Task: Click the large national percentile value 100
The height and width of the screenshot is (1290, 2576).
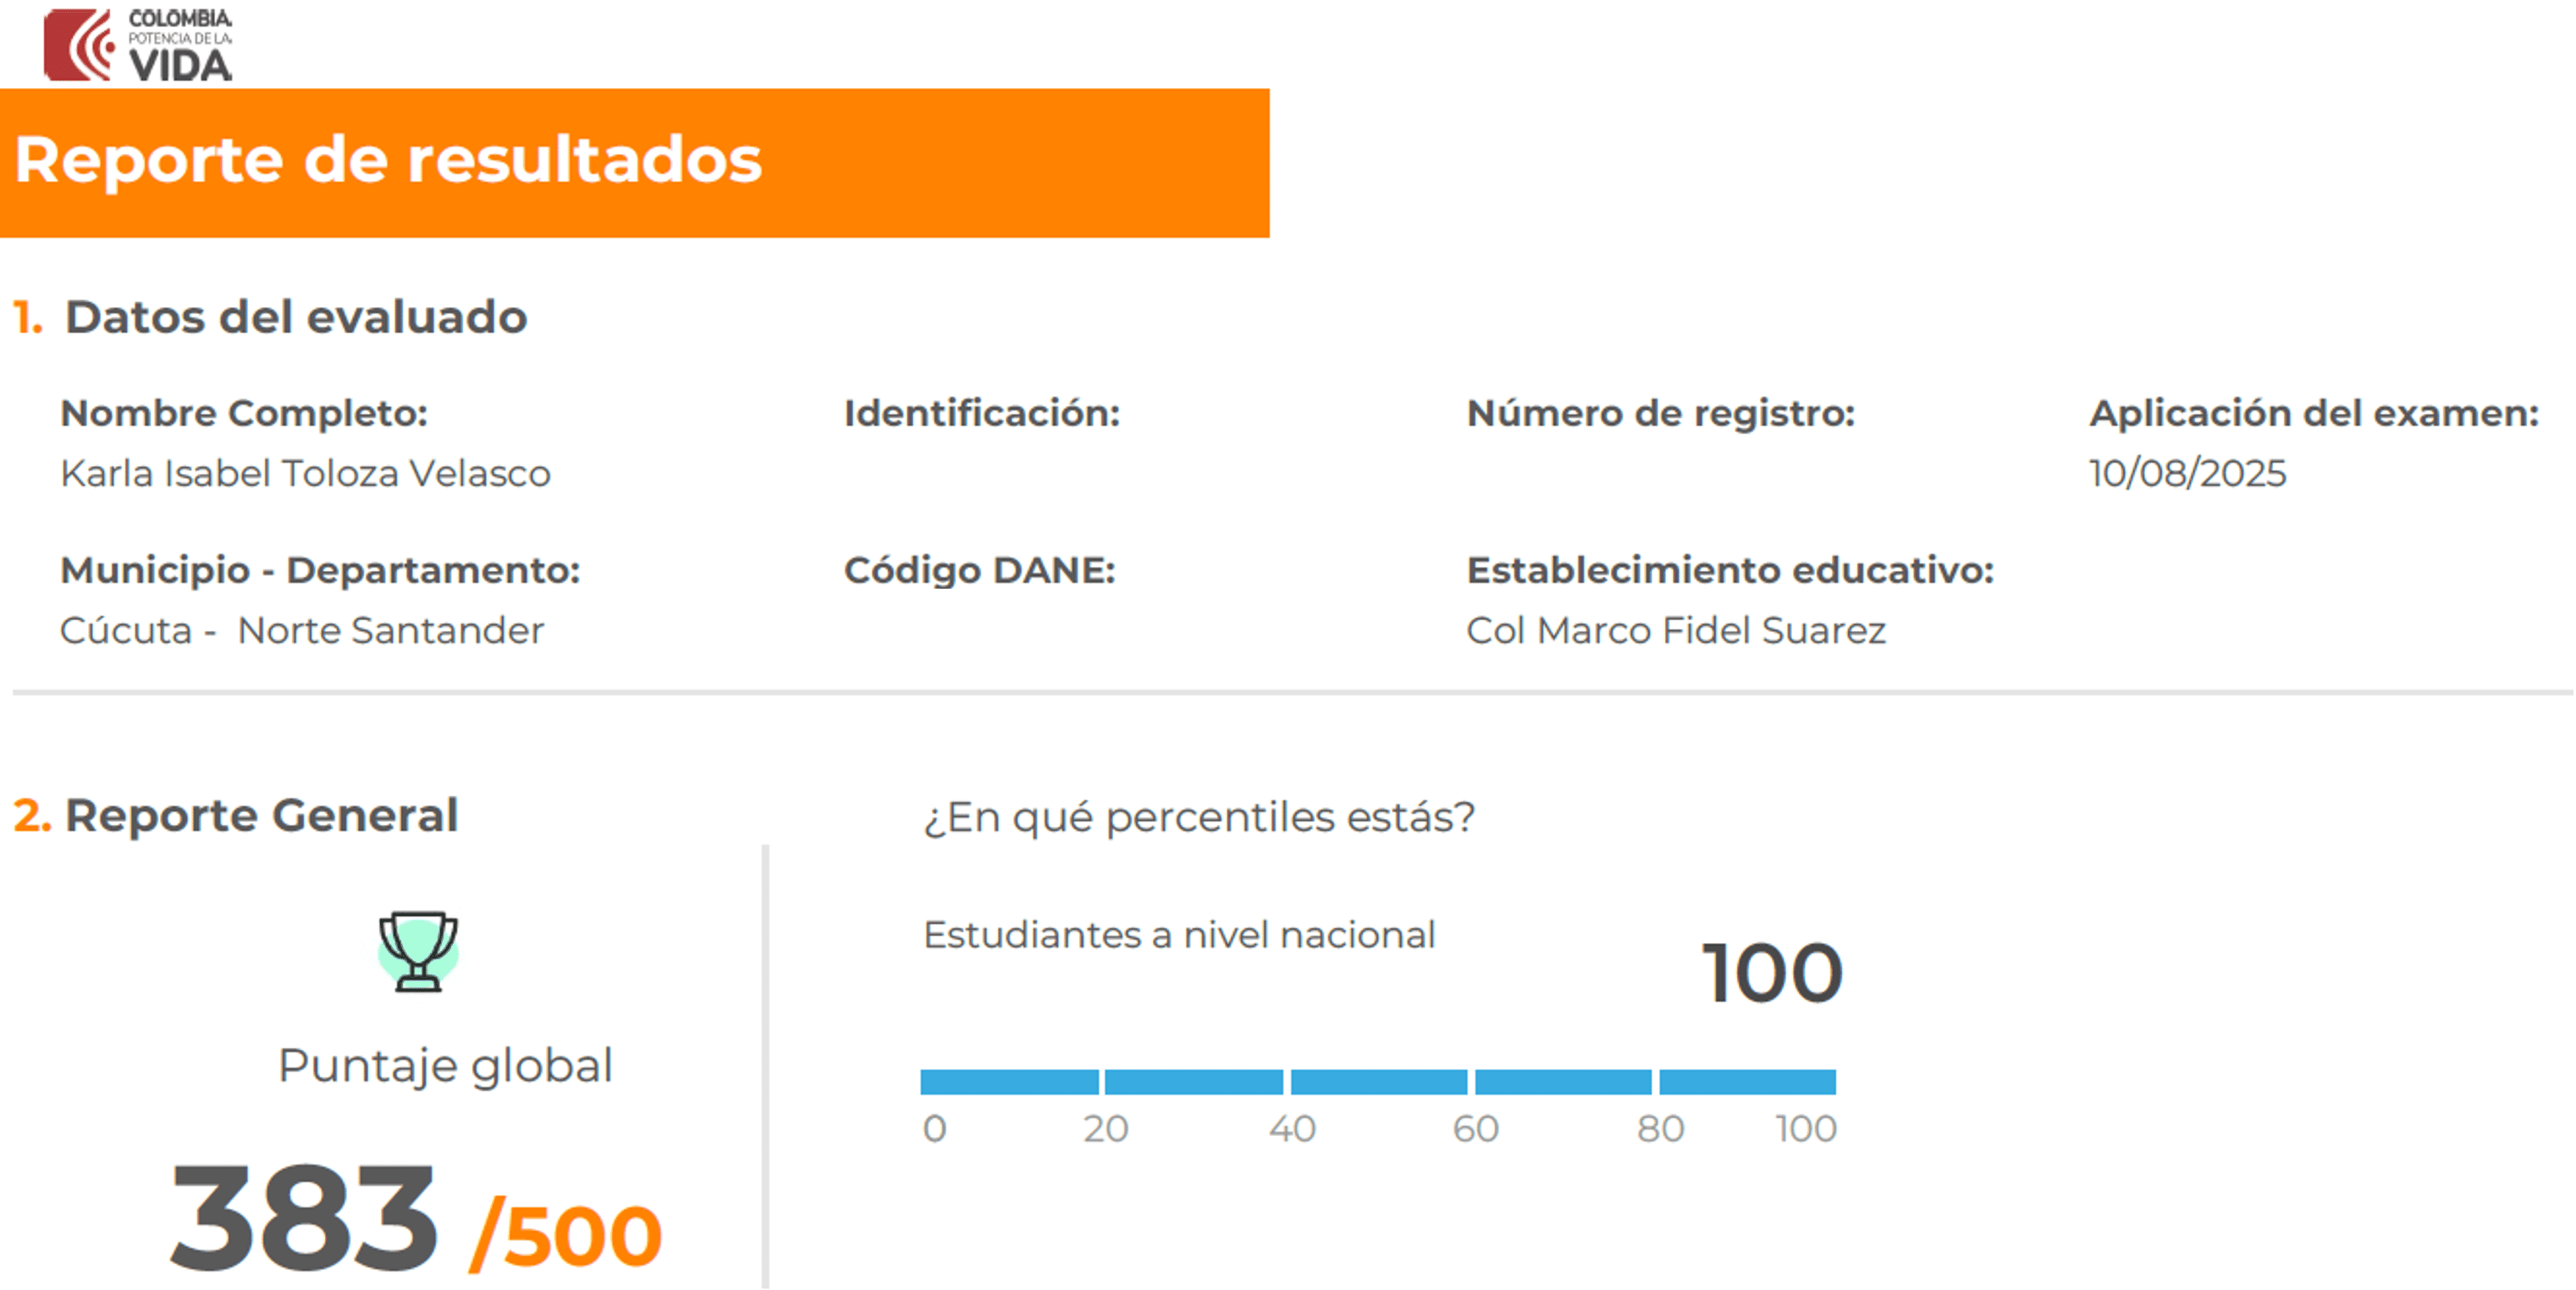Action: [x=1771, y=974]
